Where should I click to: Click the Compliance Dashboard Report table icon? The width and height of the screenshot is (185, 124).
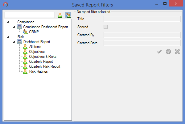[19, 27]
